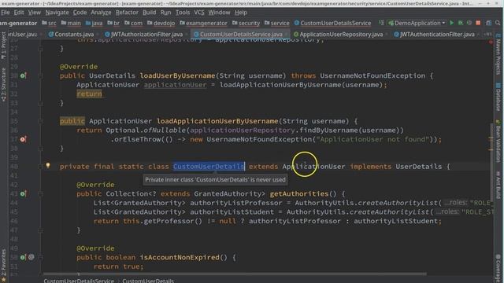This screenshot has height=283, width=504.
Task: Run with Coverage icon in toolbar
Action: (x=469, y=23)
